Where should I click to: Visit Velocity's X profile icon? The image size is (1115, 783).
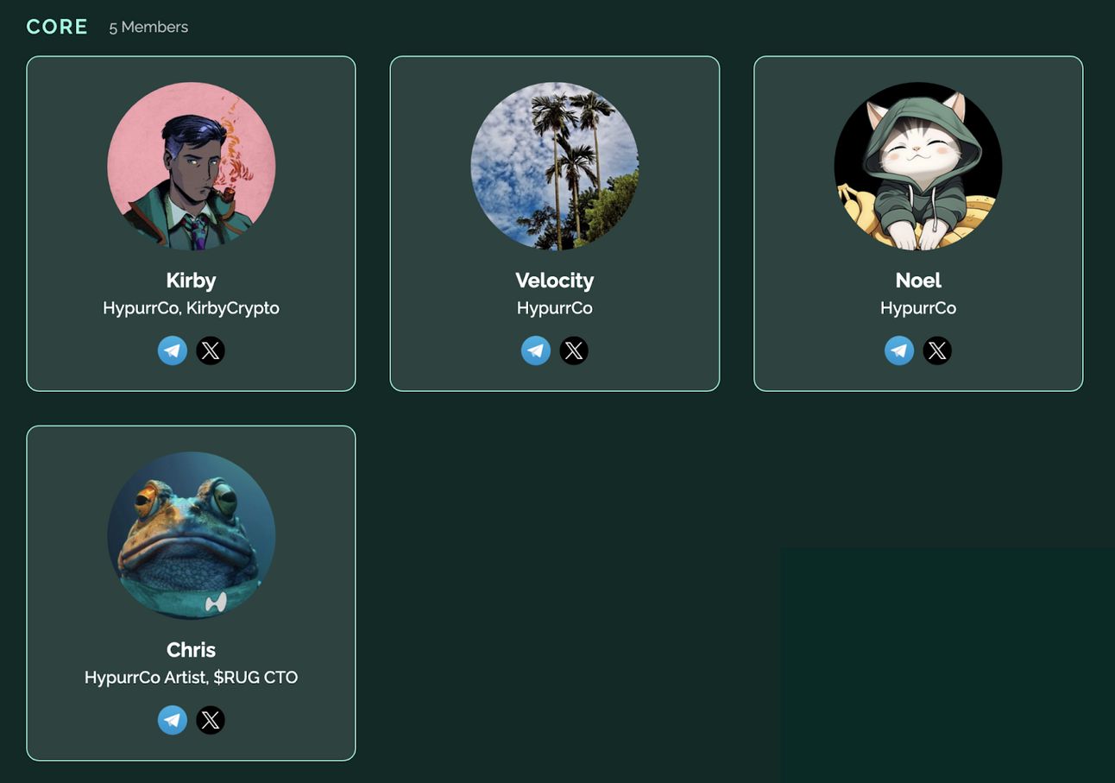574,350
